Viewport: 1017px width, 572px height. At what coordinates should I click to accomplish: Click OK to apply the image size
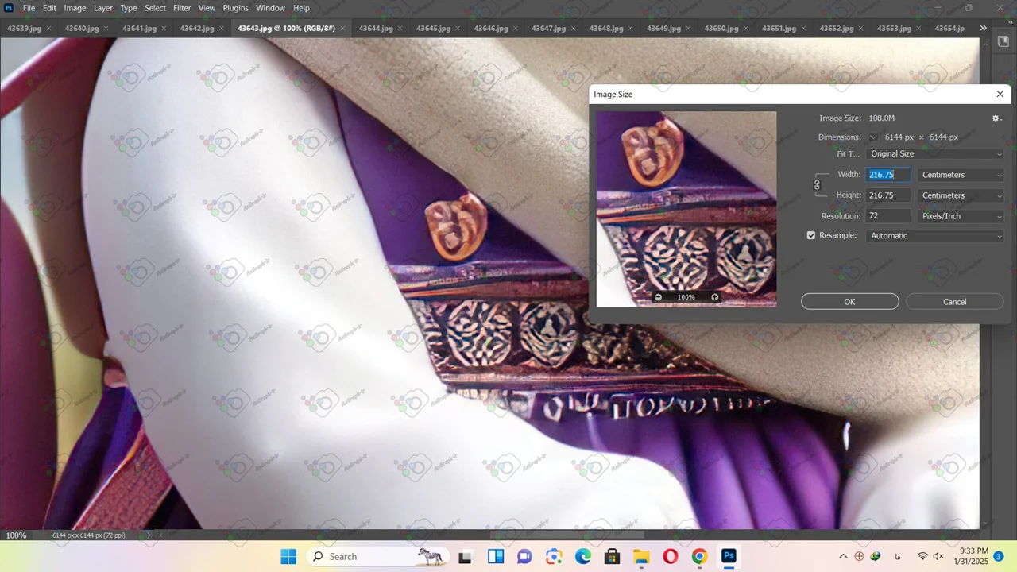tap(849, 302)
